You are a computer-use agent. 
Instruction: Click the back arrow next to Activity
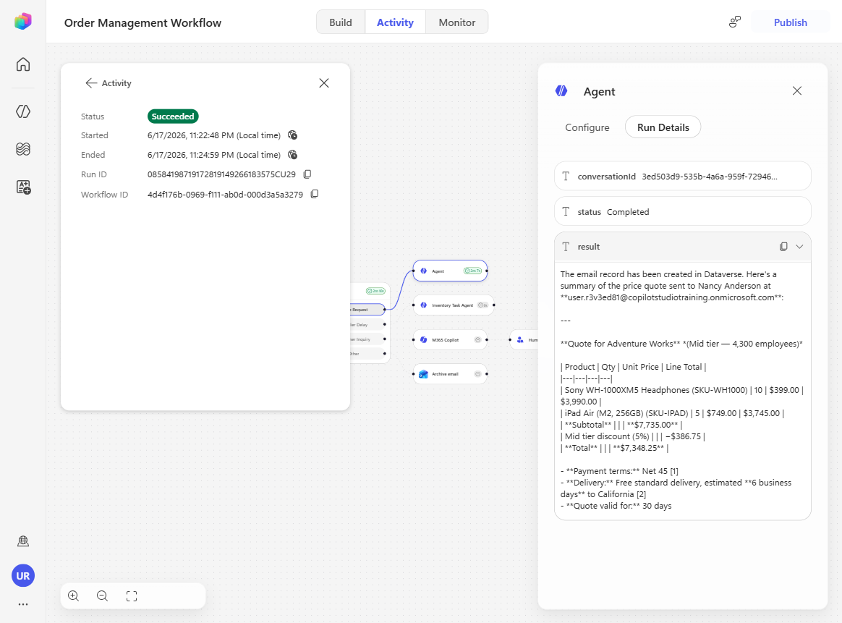click(90, 82)
